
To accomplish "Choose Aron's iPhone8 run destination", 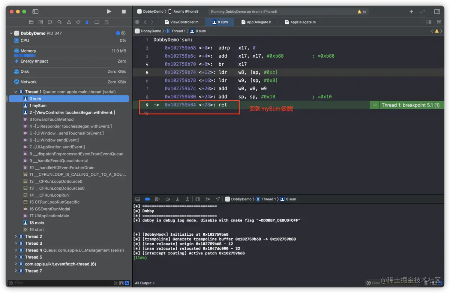I will pyautogui.click(x=183, y=12).
